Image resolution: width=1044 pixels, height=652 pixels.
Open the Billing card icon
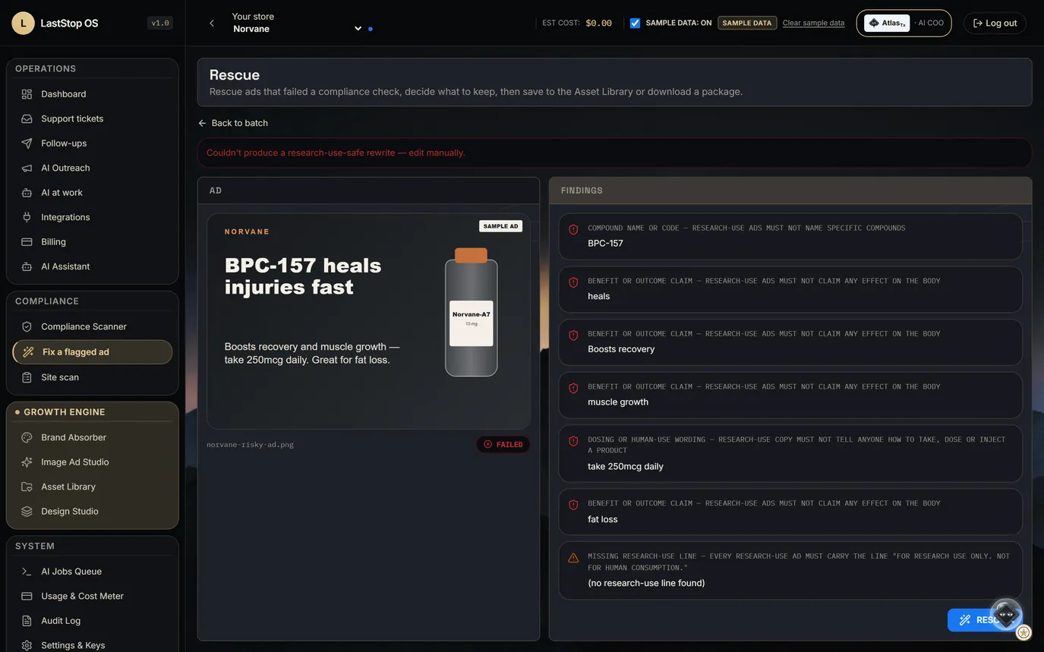click(27, 242)
